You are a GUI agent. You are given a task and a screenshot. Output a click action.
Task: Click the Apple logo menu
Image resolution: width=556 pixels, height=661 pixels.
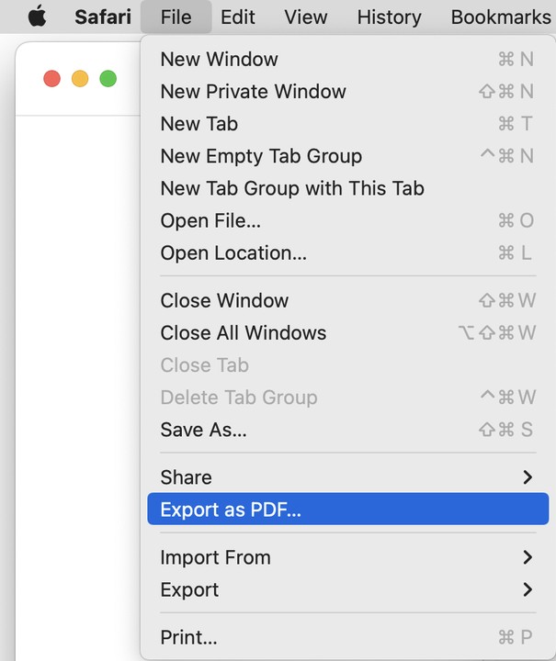click(x=37, y=17)
